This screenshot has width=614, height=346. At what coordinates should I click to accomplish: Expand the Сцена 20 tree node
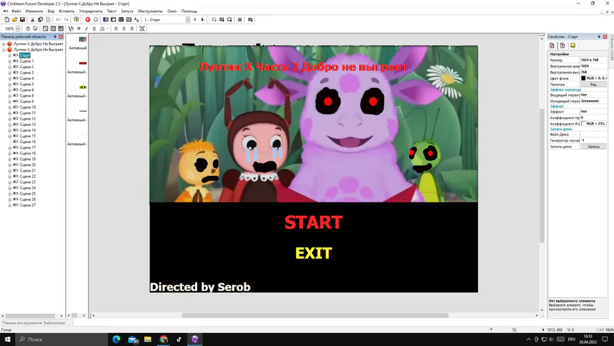coord(10,165)
